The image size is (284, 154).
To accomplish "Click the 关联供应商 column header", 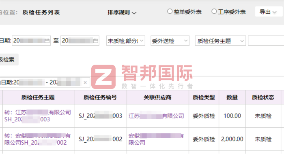I will [x=157, y=97].
